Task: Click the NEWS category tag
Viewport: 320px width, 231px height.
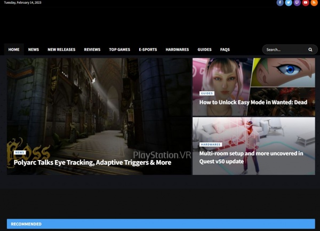Action: [x=20, y=153]
